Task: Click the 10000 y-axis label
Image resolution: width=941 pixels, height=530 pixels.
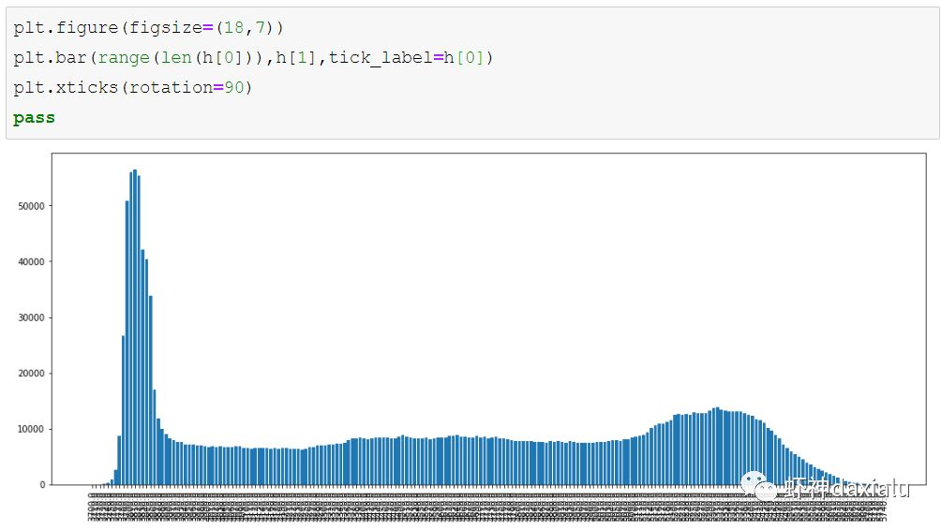Action: pos(31,429)
